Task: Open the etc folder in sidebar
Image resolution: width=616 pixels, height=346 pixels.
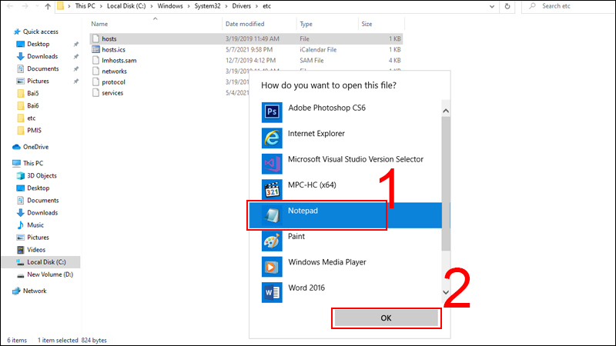Action: click(32, 118)
